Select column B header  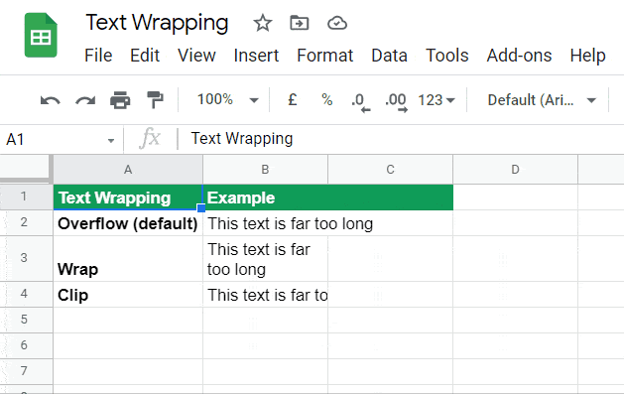click(265, 170)
